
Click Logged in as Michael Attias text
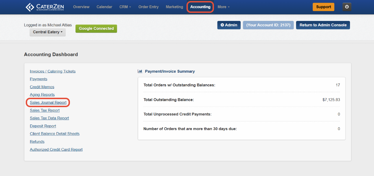coord(48,25)
